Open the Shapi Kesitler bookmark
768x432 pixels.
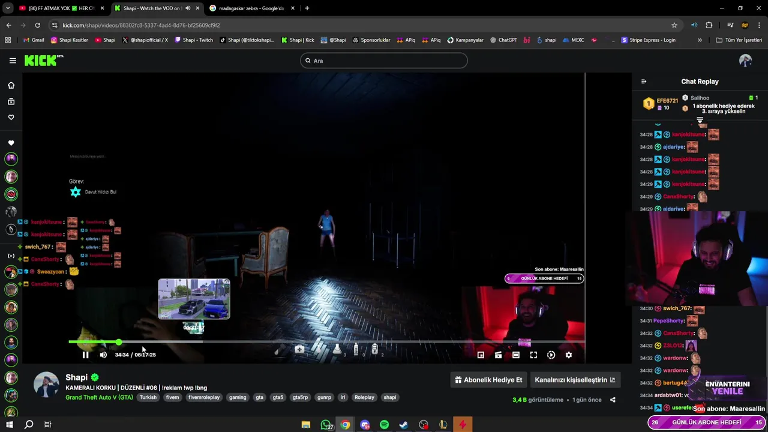tap(69, 40)
